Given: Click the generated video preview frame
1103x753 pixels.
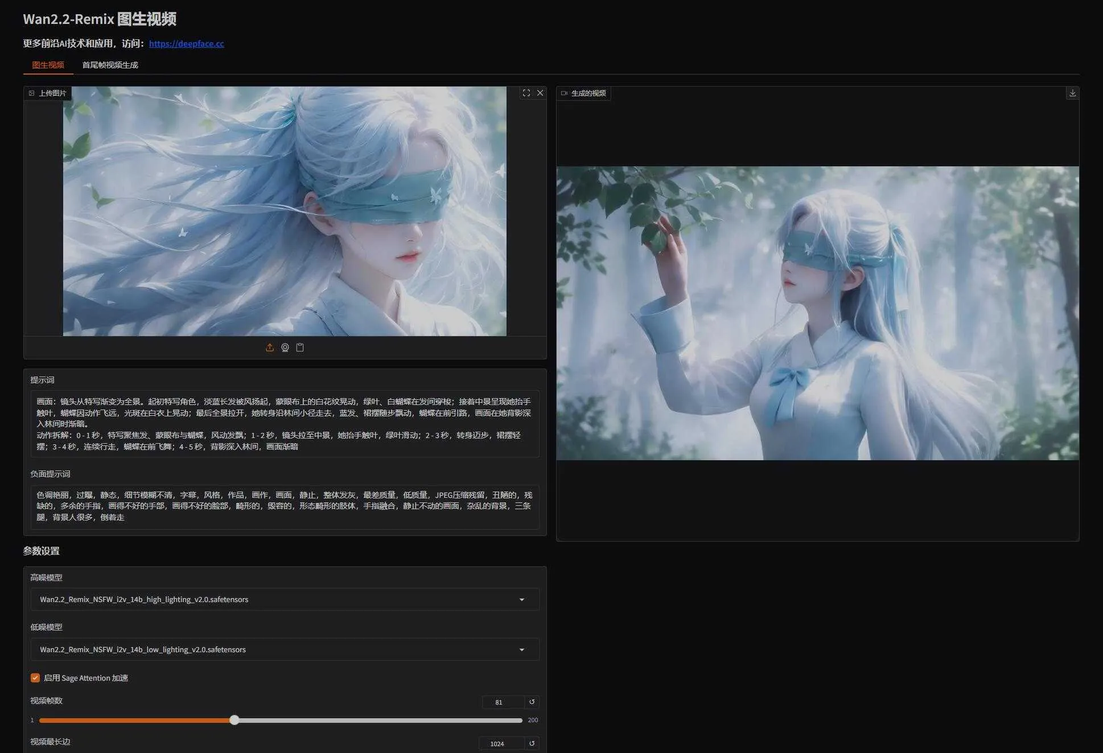Looking at the screenshot, I should point(817,313).
